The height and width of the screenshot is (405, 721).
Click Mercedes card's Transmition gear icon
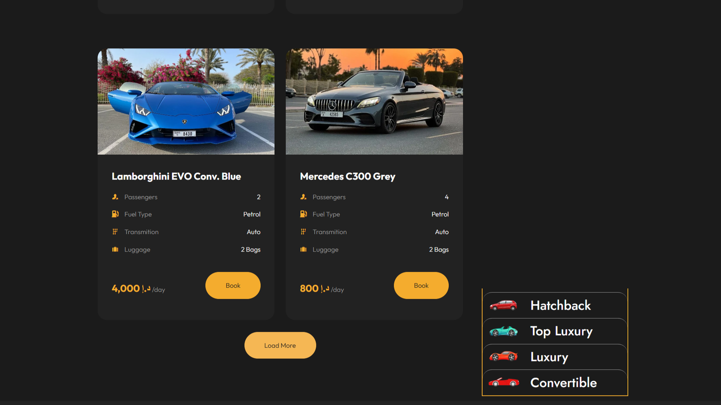pos(303,232)
